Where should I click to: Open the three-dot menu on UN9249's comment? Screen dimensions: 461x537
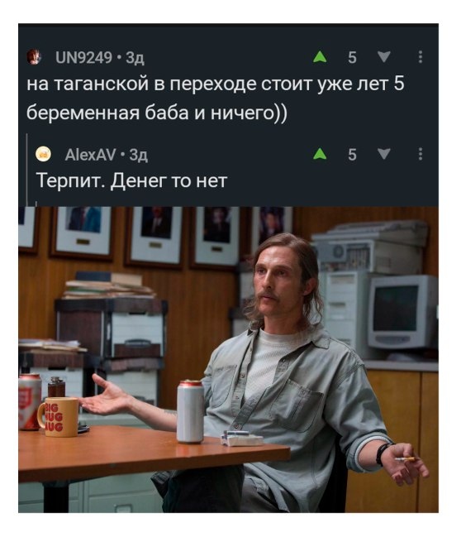click(421, 57)
